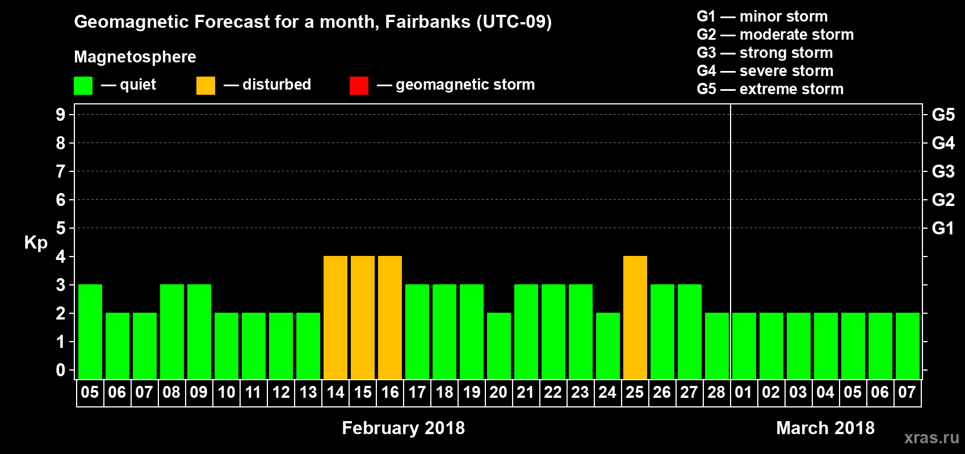
Task: Click the green bar for February 26
Action: [662, 331]
